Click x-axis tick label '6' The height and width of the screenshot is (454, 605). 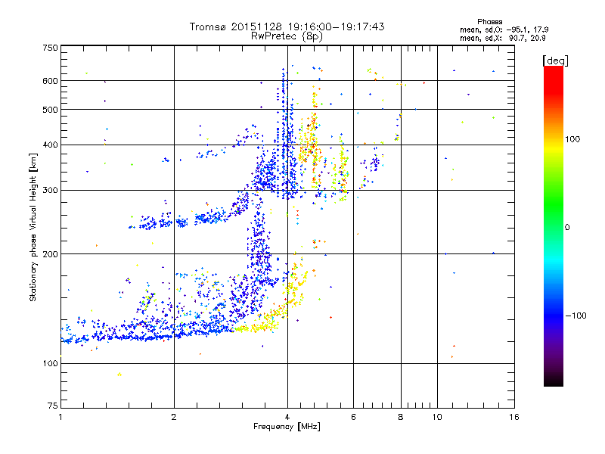[x=353, y=417]
